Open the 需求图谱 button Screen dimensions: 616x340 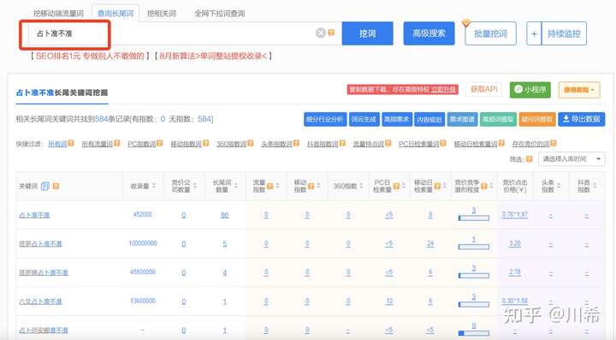point(462,119)
